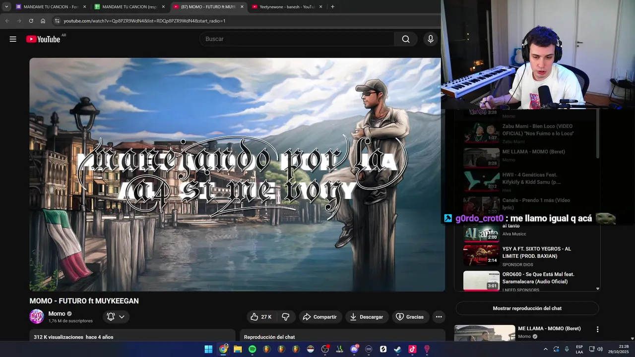Download the video via Descargar

pos(367,317)
